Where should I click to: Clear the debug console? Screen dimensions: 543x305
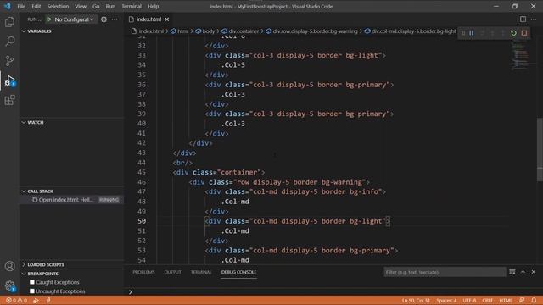[512, 272]
